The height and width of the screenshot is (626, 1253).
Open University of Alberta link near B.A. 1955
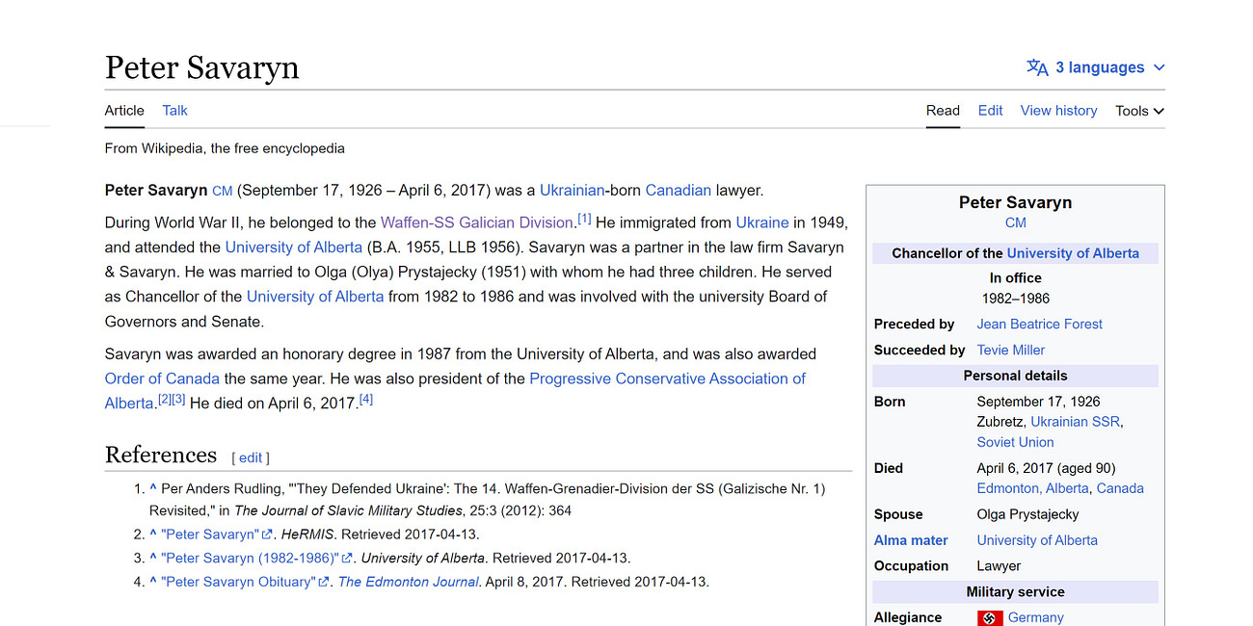coord(294,248)
